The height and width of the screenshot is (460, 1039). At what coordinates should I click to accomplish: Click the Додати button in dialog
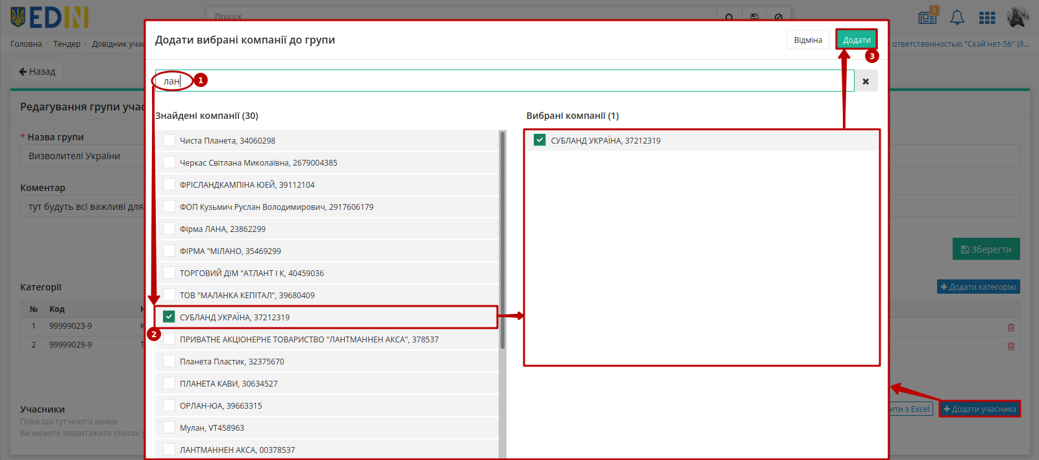(857, 40)
